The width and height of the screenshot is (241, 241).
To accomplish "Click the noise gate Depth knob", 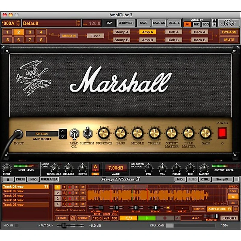I will (82, 168).
